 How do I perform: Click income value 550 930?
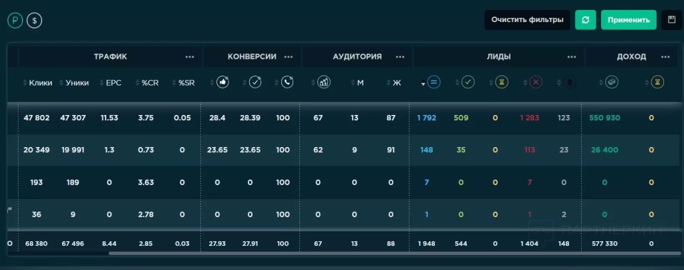[x=605, y=118]
